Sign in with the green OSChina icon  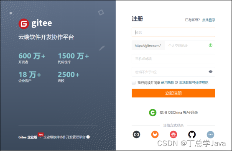click(x=153, y=113)
